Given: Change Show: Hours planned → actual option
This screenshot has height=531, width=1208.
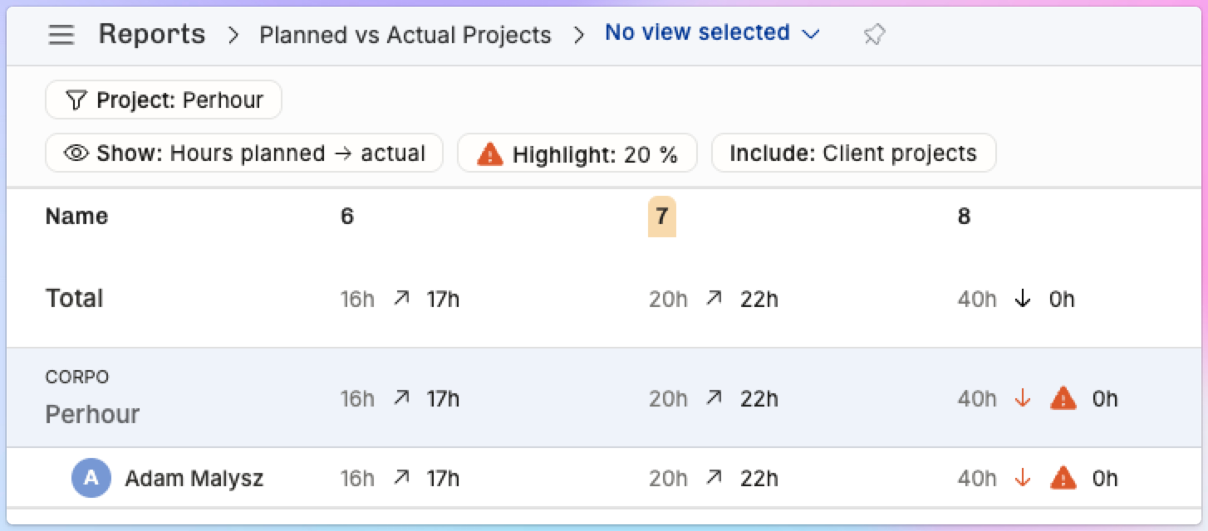Looking at the screenshot, I should (x=244, y=153).
